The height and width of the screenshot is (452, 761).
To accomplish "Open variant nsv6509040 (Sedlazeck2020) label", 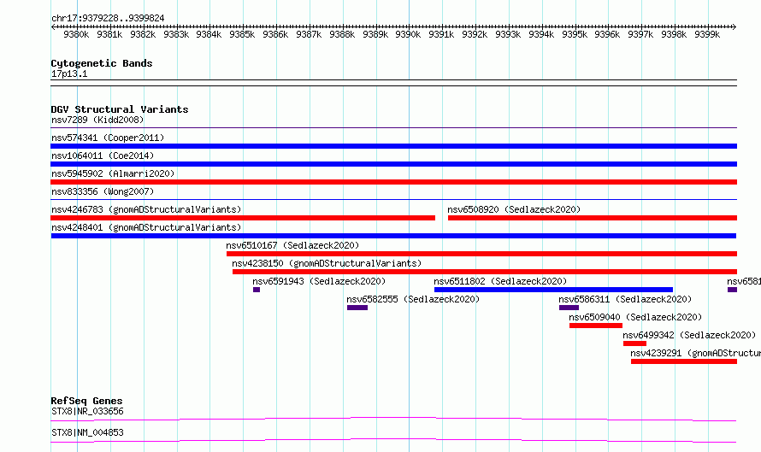I will [x=635, y=317].
